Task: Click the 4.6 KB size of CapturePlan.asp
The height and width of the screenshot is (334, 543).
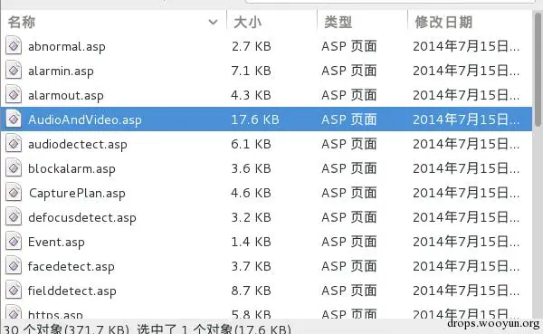Action: [251, 193]
